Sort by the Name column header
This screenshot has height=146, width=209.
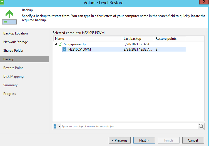[87, 39]
